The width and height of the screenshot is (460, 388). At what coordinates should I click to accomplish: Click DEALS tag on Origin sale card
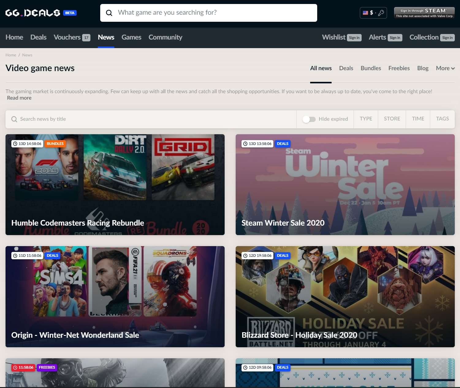(x=52, y=256)
